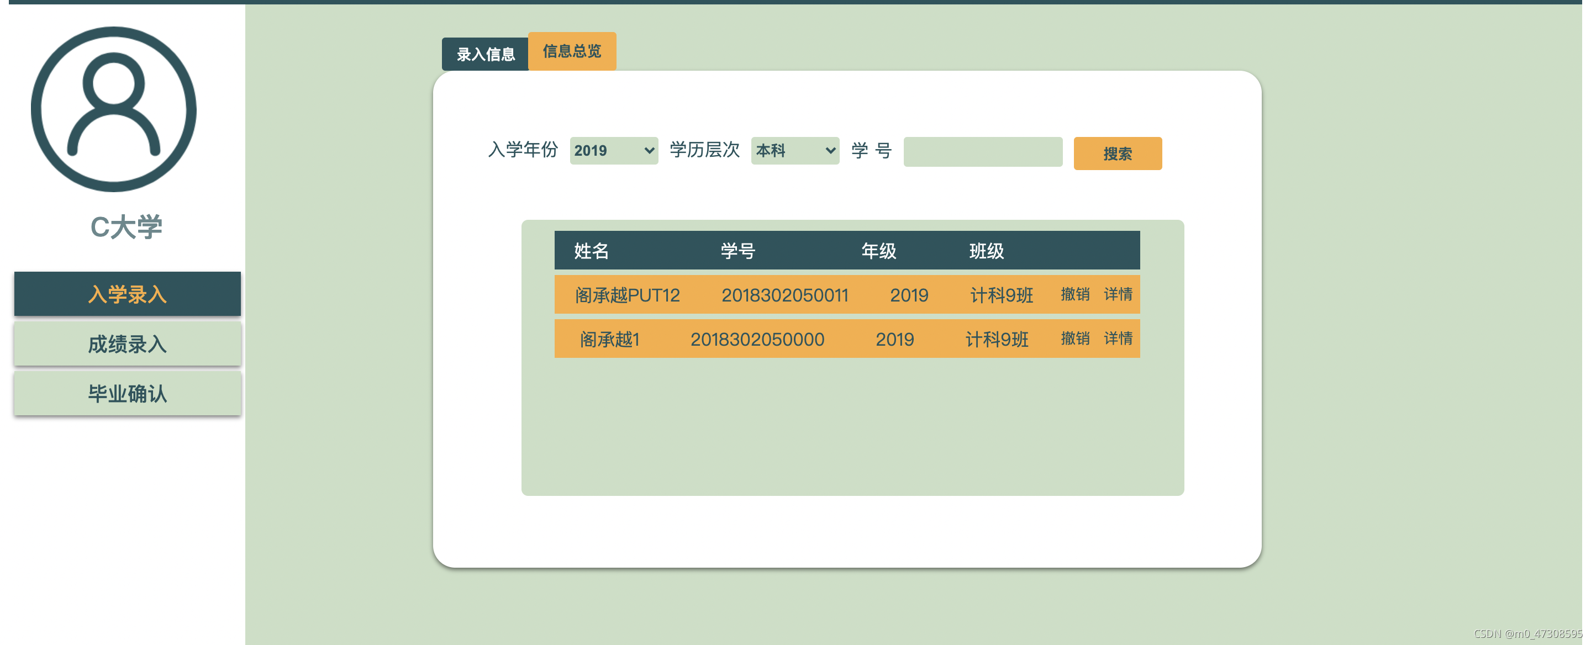Click the 学号 search input field
Viewport: 1591px width, 645px height.
(x=982, y=152)
